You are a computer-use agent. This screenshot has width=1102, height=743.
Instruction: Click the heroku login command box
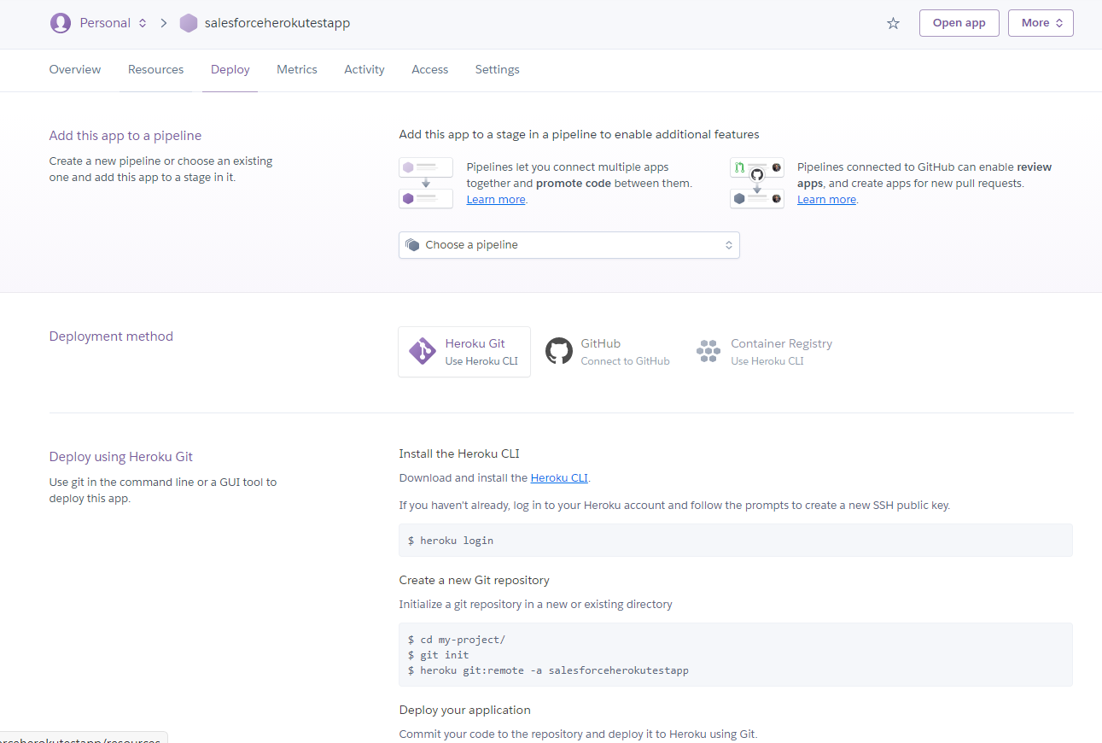735,541
